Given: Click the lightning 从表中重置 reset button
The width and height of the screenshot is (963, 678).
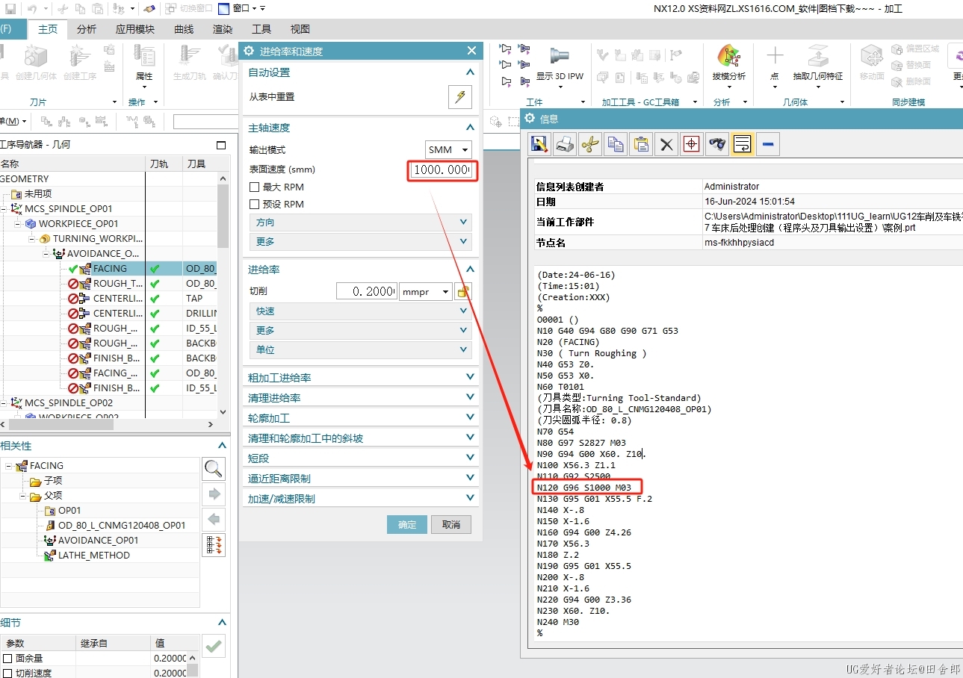Looking at the screenshot, I should coord(460,97).
